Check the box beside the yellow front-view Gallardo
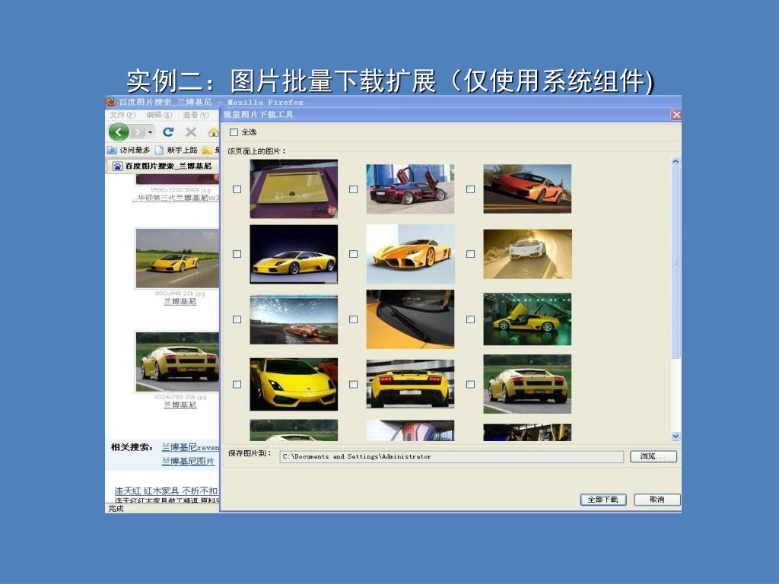Image resolution: width=779 pixels, height=584 pixels. tap(237, 384)
